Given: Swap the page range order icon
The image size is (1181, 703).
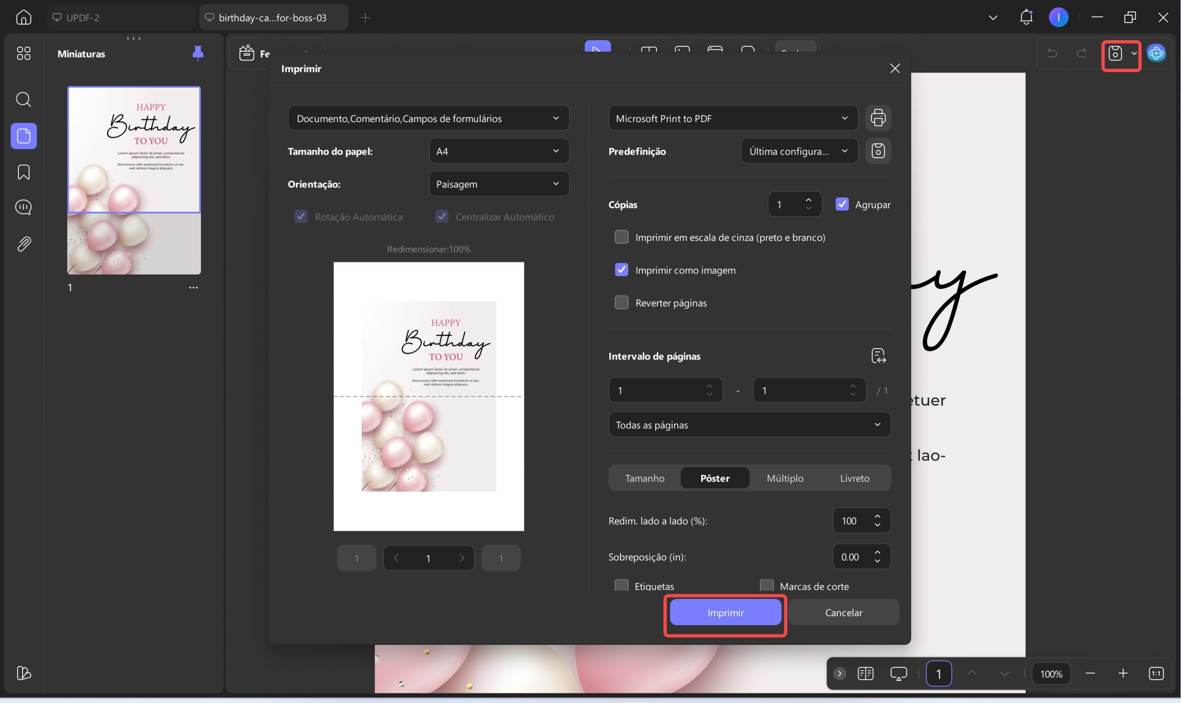Looking at the screenshot, I should [879, 356].
